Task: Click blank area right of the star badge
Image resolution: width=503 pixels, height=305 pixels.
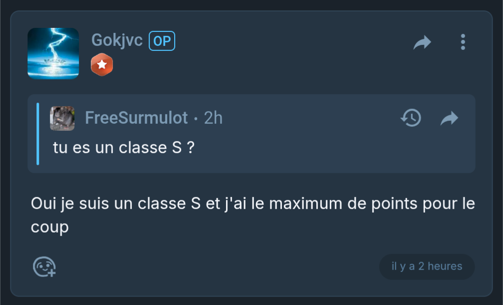Action: click(x=256, y=65)
